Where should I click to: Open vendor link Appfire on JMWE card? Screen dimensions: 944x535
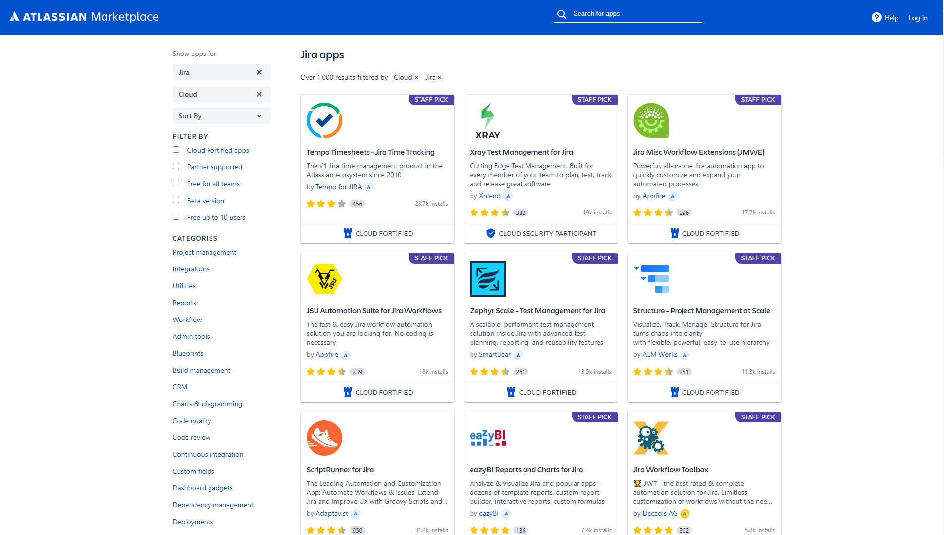pyautogui.click(x=654, y=196)
